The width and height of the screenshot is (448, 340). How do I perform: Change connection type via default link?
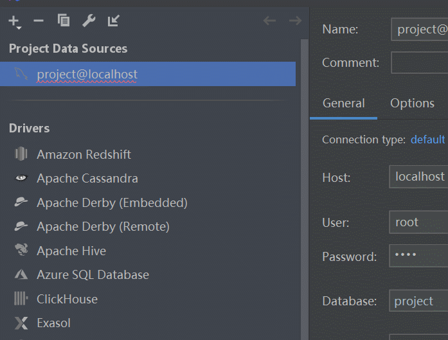[427, 139]
